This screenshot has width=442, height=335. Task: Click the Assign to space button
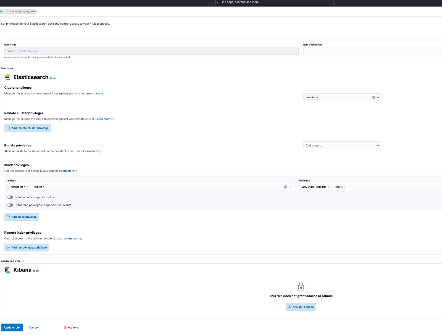coord(301,307)
